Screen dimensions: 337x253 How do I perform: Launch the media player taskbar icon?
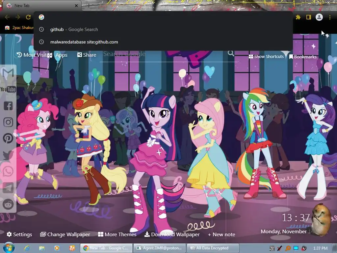pyautogui.click(x=57, y=248)
